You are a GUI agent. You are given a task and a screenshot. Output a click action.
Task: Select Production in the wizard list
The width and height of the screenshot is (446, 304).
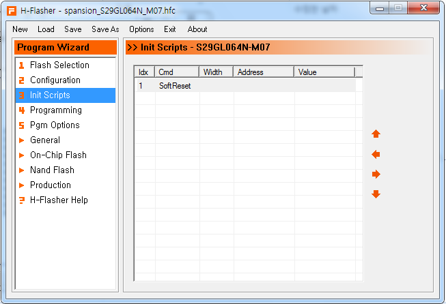point(66,185)
